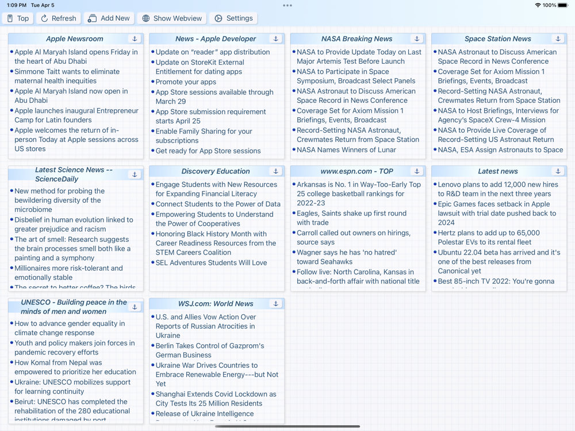
Task: Open 'Epic Games faces setback in Apple lawsuit' article
Action: pos(497,213)
